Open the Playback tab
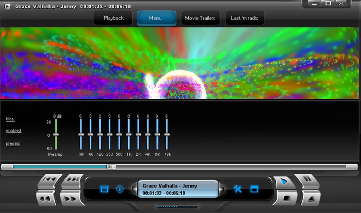This screenshot has width=361, height=213. point(113,18)
